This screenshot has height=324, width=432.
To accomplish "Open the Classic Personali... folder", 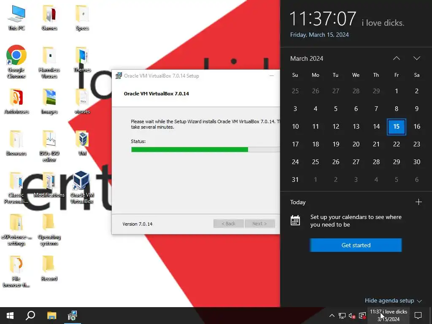I will (16, 188).
